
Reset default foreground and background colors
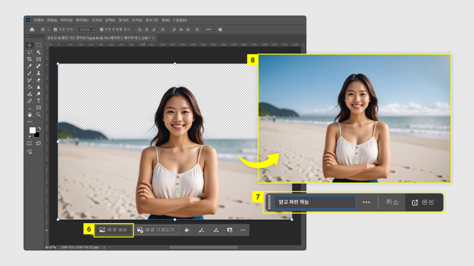coord(30,137)
